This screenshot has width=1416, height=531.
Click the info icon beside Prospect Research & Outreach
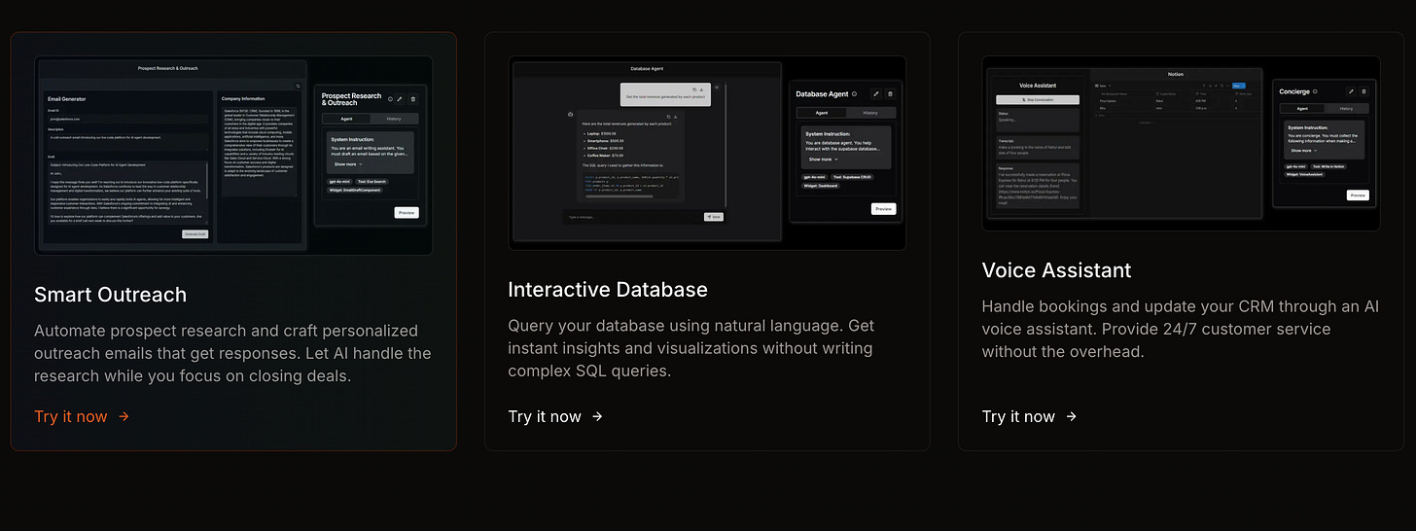(390, 99)
